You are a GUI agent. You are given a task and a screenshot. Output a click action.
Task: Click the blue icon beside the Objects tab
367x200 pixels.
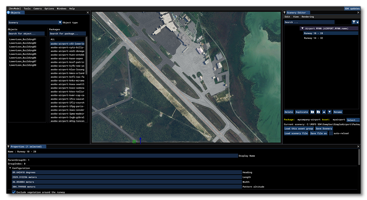click(x=8, y=13)
